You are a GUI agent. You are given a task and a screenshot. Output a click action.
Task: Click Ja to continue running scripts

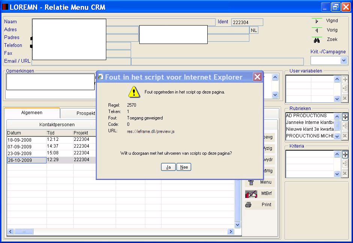(168, 167)
